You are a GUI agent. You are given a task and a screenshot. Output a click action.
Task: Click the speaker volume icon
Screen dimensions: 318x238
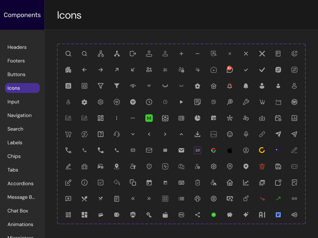tap(294, 215)
